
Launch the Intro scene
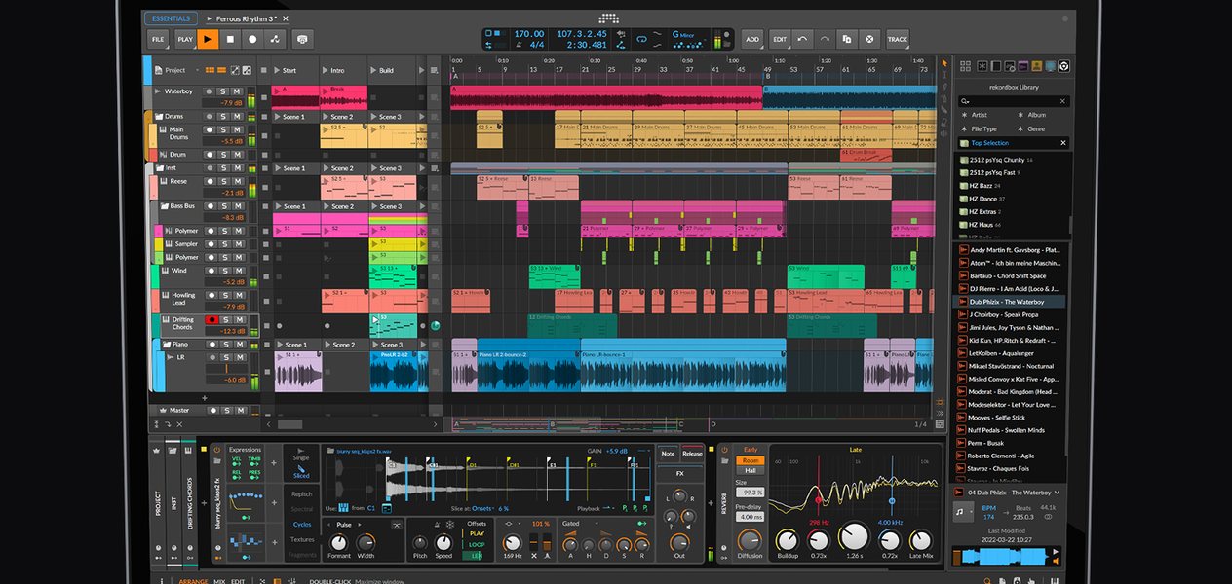pos(325,70)
